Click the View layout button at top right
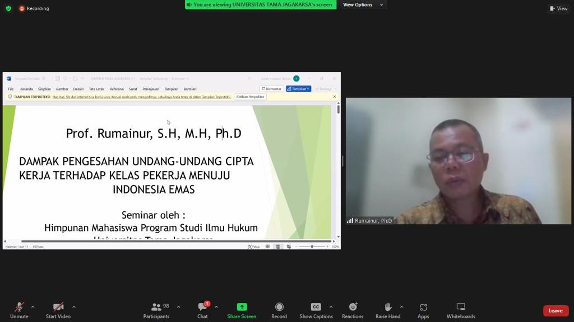Screen dimensions: 574x322 pyautogui.click(x=558, y=8)
